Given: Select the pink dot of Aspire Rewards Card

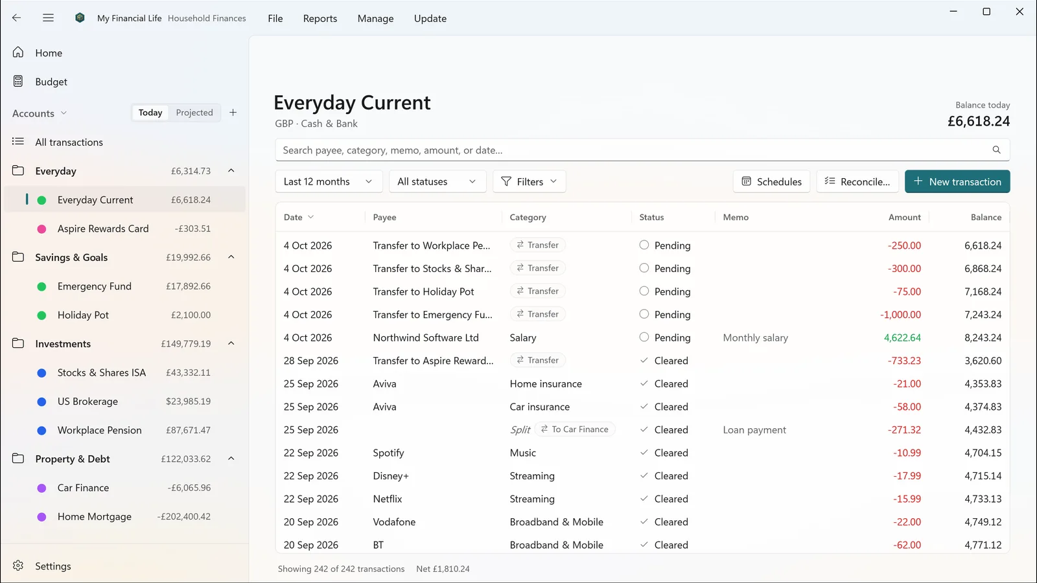Looking at the screenshot, I should [41, 229].
